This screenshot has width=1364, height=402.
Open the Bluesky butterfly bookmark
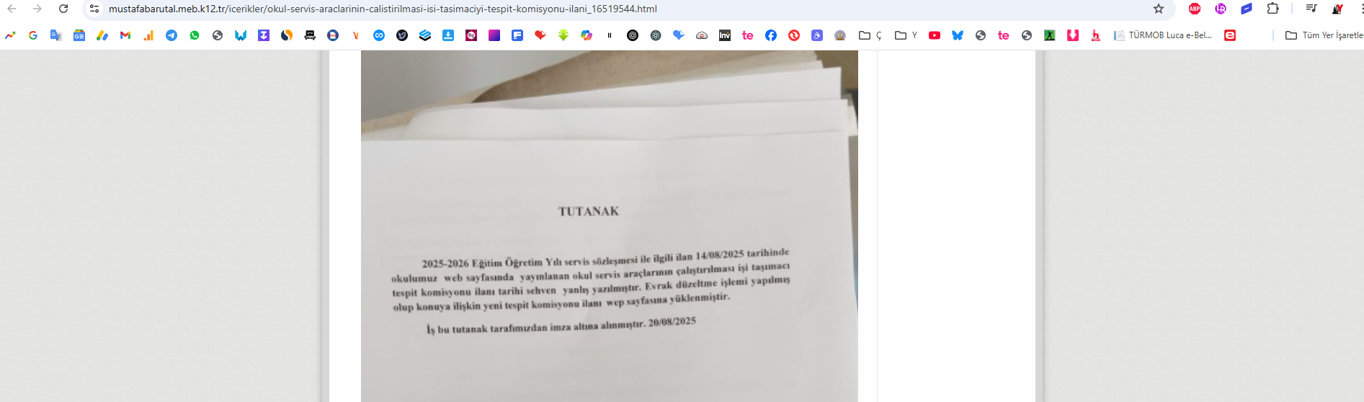pyautogui.click(x=958, y=35)
